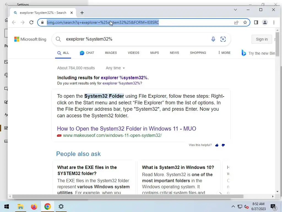282x212 pixels.
Task: Click the horizontal scrollbar thumb
Action: (128, 196)
